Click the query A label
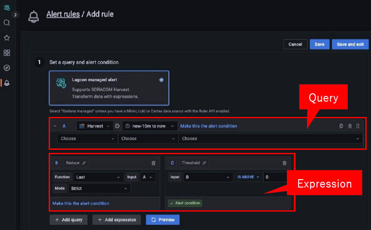This screenshot has height=230, width=371. 64,126
